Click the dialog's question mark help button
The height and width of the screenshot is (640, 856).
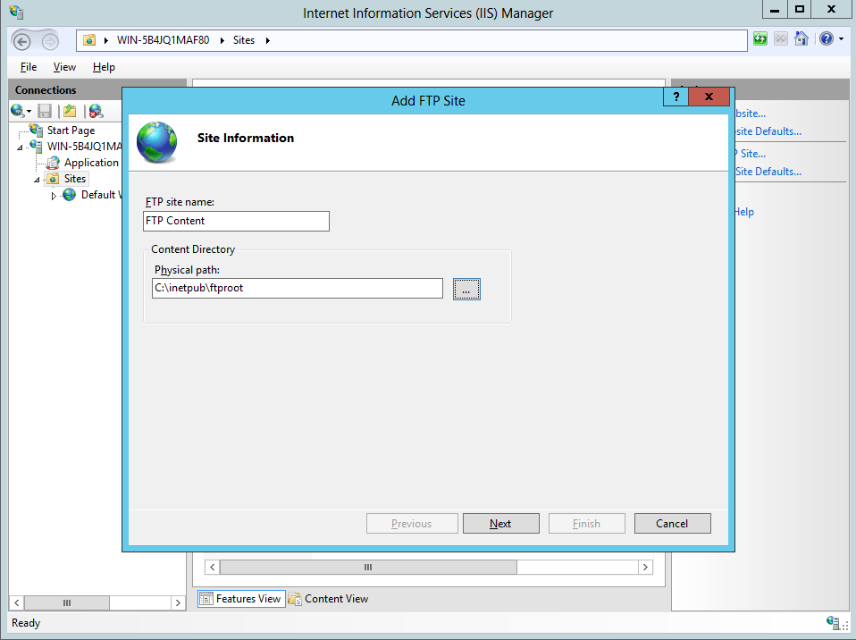676,97
